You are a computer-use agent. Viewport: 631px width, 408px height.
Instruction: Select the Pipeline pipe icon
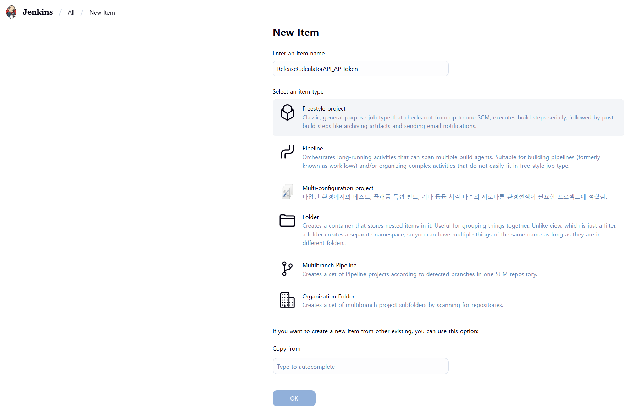(287, 152)
